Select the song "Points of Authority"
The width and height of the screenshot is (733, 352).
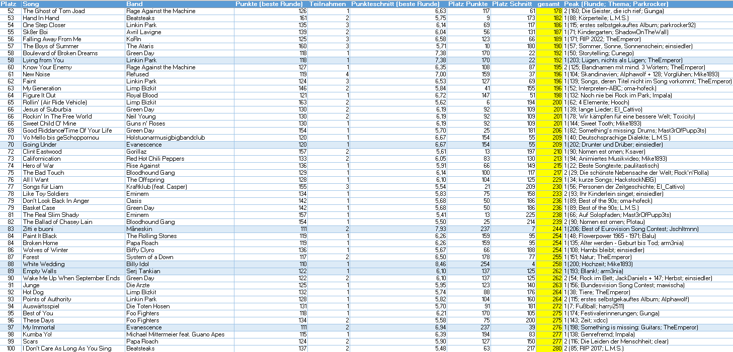click(73, 299)
